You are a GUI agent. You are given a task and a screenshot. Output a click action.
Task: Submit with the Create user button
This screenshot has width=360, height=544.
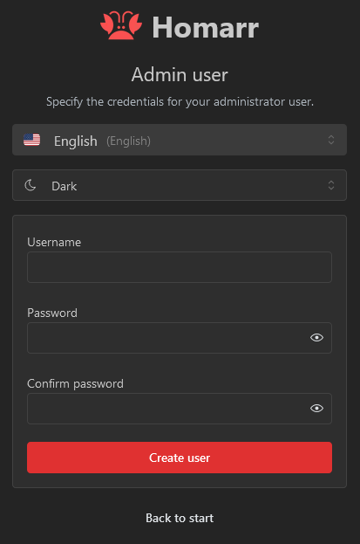click(180, 458)
